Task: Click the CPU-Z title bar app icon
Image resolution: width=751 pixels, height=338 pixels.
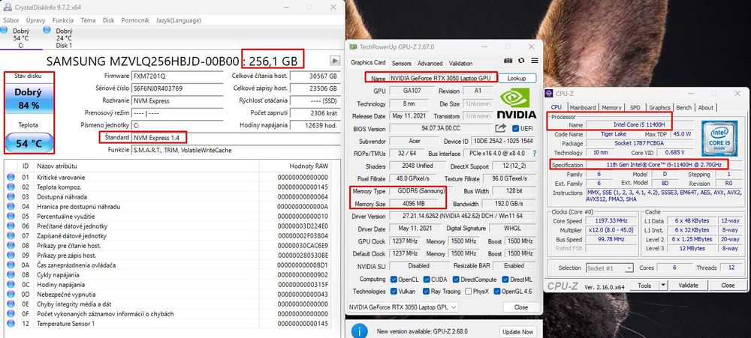Action: [x=549, y=94]
